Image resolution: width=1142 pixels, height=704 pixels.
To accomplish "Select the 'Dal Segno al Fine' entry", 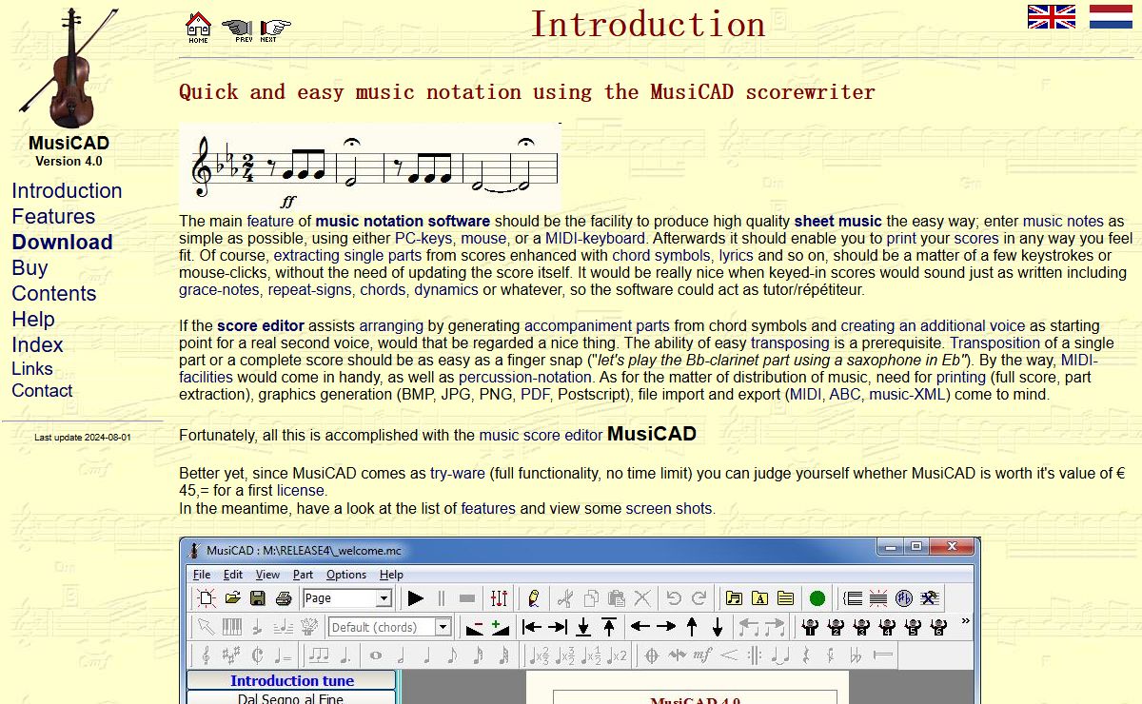I will [291, 698].
